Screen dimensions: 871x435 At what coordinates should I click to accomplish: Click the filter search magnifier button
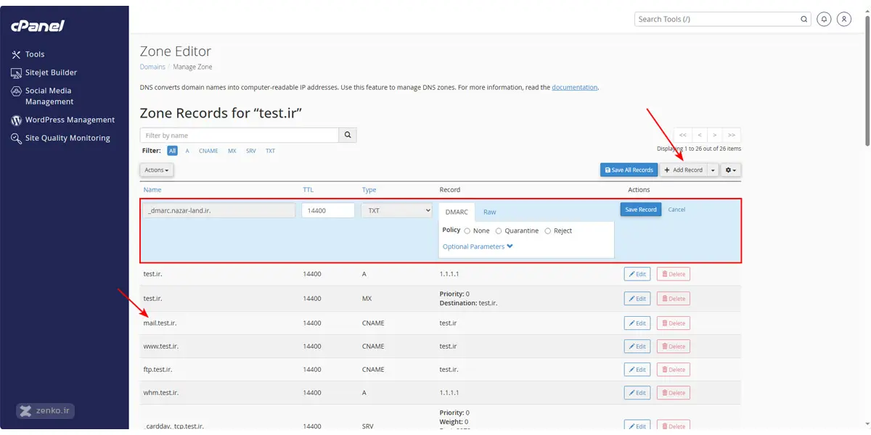(x=348, y=135)
